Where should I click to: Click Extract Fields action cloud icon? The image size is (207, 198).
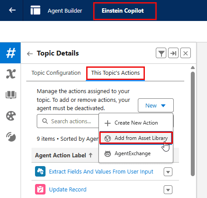point(40,171)
